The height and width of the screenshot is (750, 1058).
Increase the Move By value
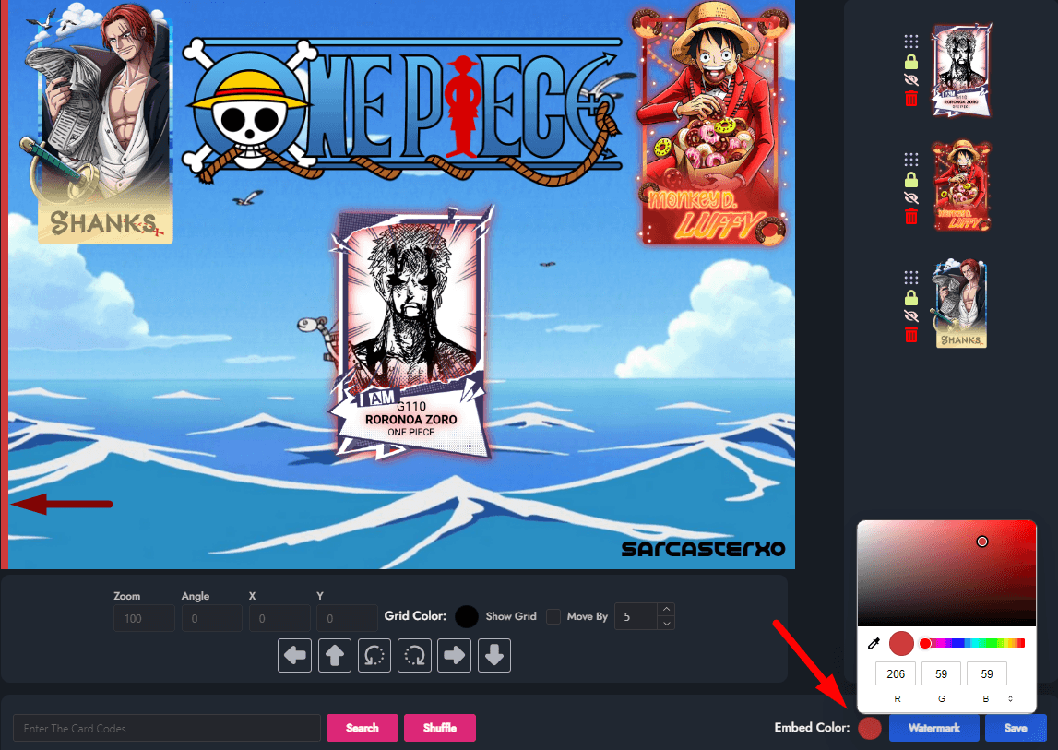[x=666, y=609]
